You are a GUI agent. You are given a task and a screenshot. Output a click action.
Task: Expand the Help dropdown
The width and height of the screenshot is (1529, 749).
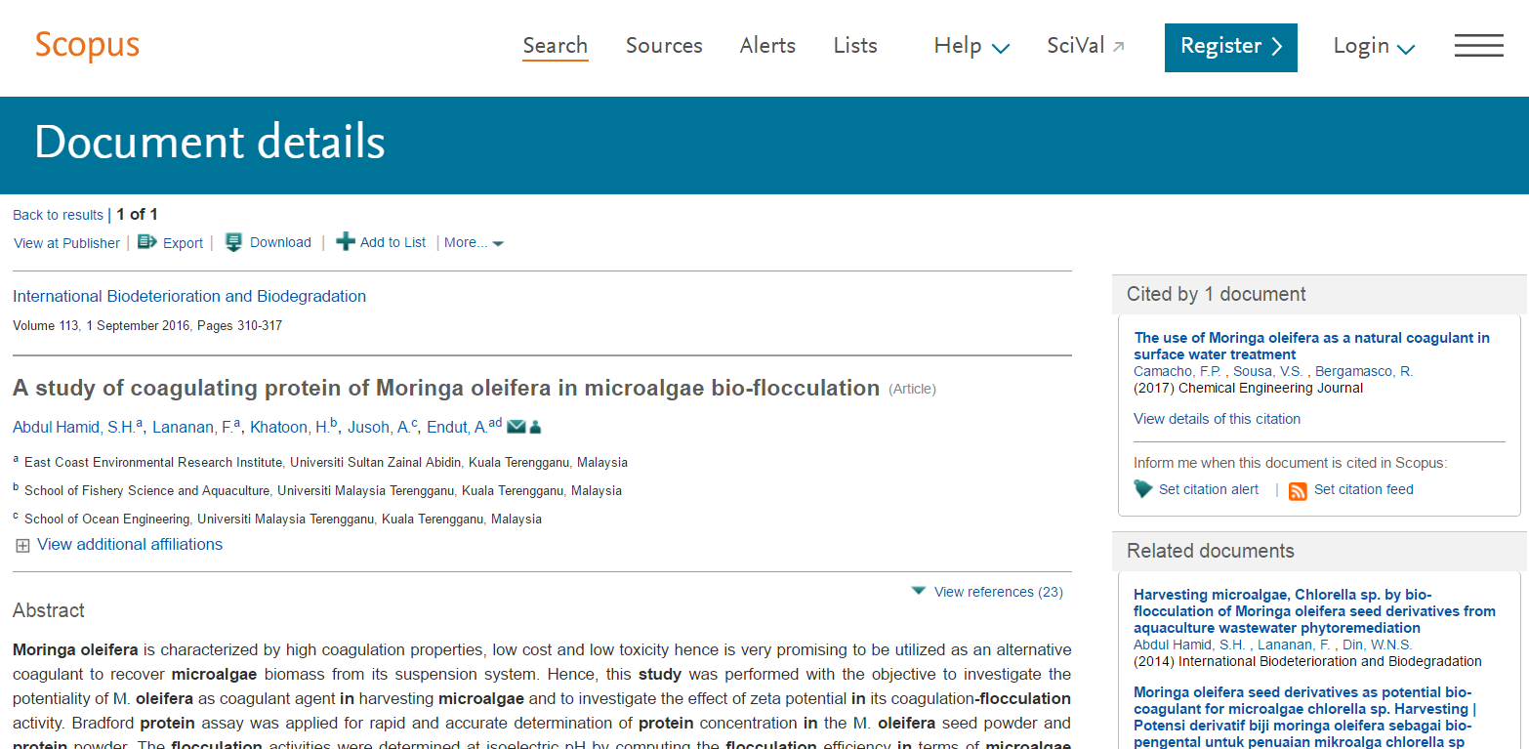tap(971, 46)
